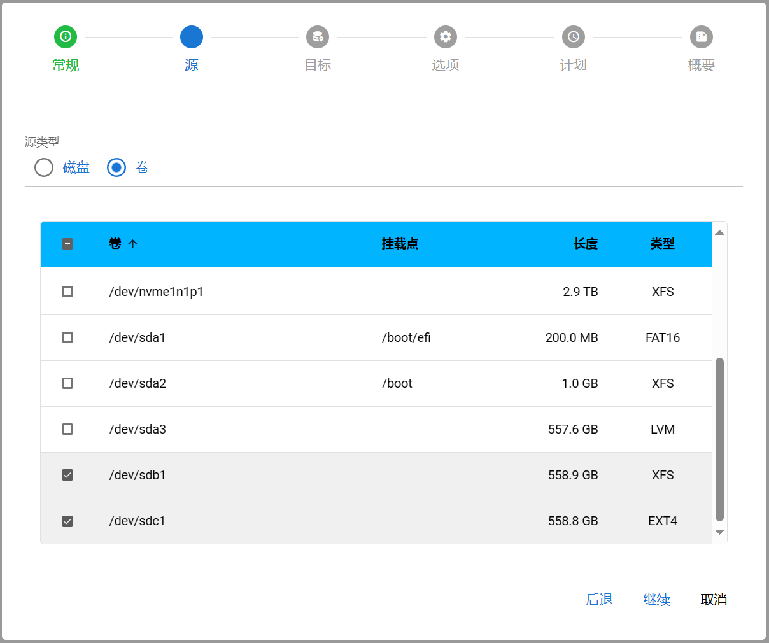Uncheck the /dev/sdb1 volume checkbox
The image size is (769, 643).
click(x=67, y=475)
